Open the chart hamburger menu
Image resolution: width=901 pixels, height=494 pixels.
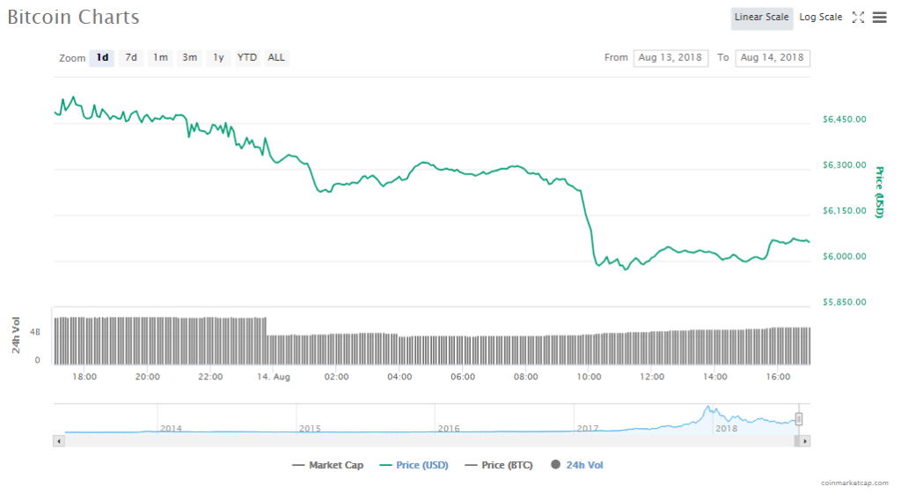click(x=879, y=18)
